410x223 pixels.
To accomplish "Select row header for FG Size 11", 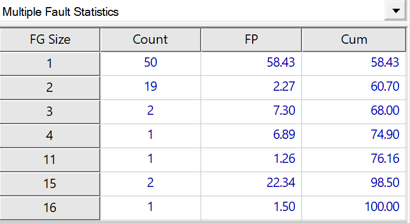I will tap(50, 159).
